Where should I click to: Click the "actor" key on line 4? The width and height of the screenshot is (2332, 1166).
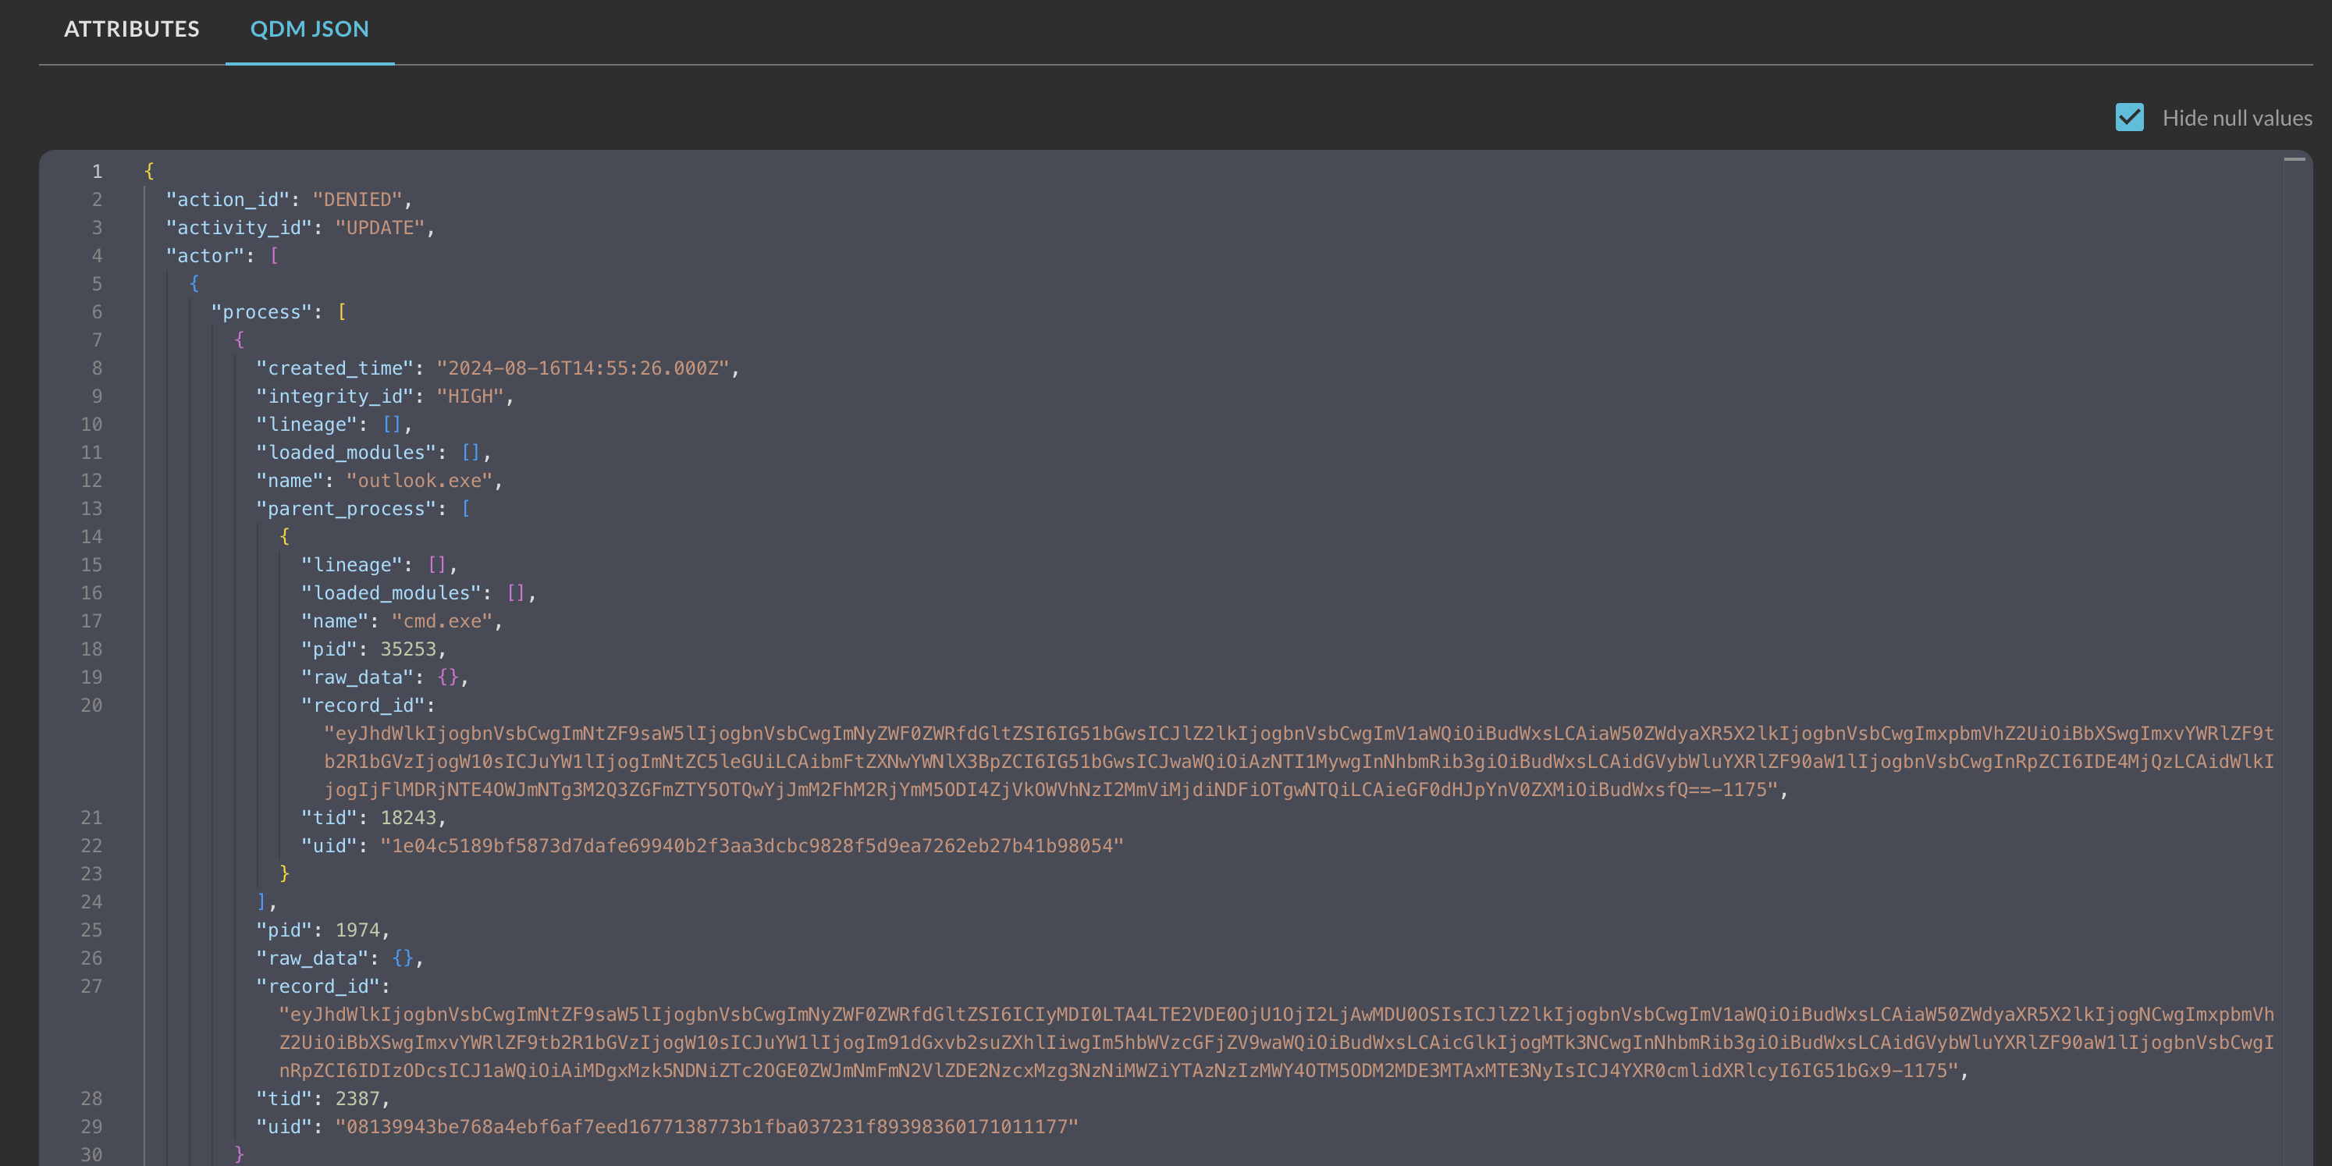pyautogui.click(x=204, y=255)
